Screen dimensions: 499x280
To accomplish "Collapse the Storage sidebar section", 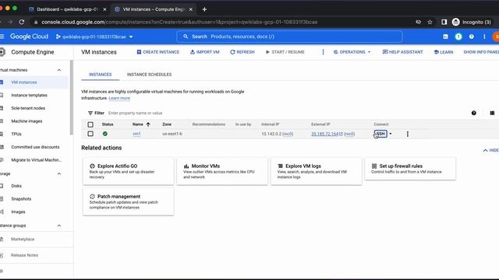I will tap(59, 173).
